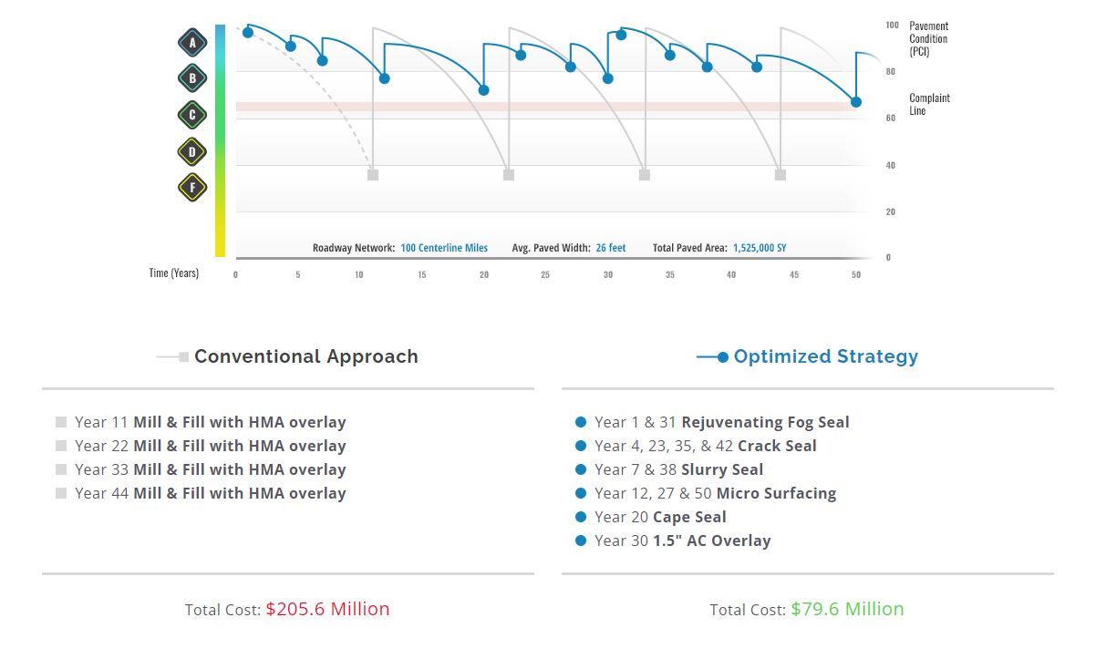Select the grade B badge icon

[x=192, y=78]
